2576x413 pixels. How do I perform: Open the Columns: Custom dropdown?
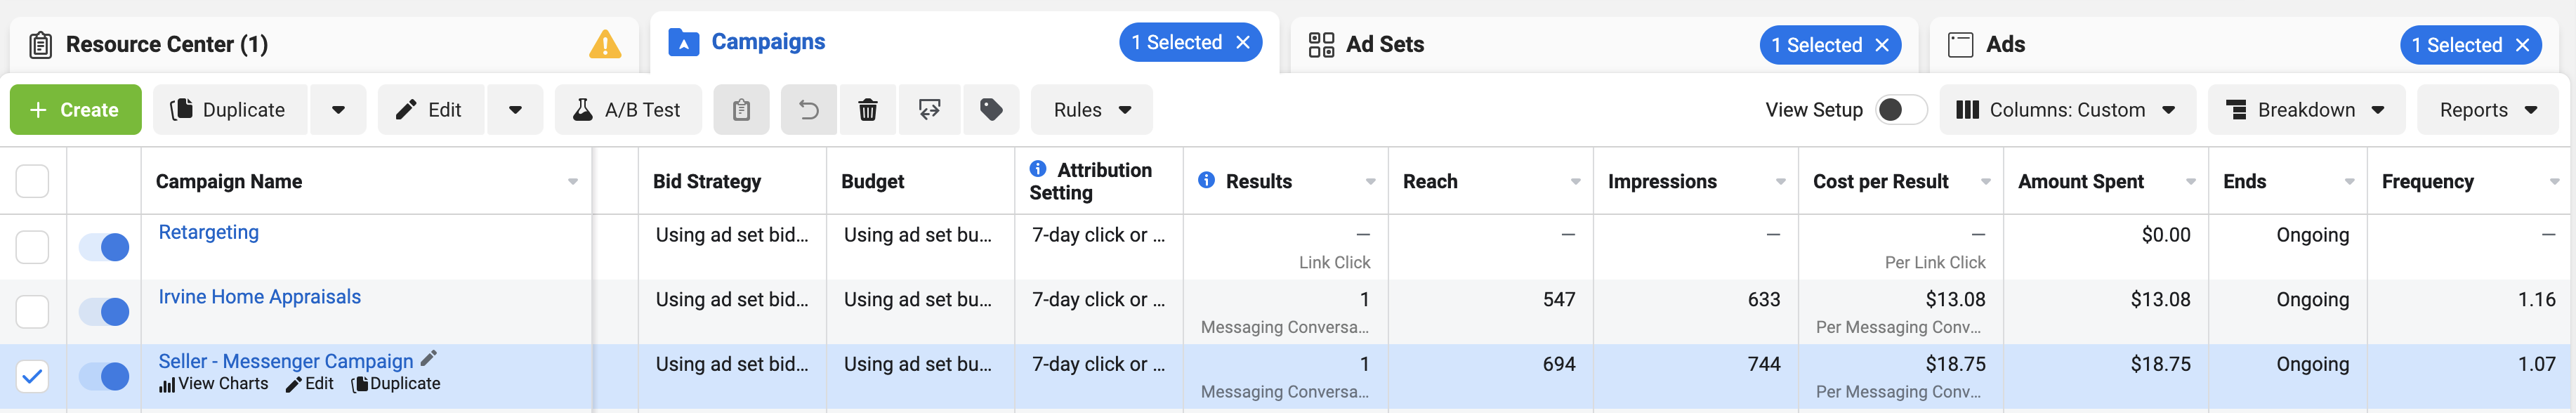[x=2067, y=110]
